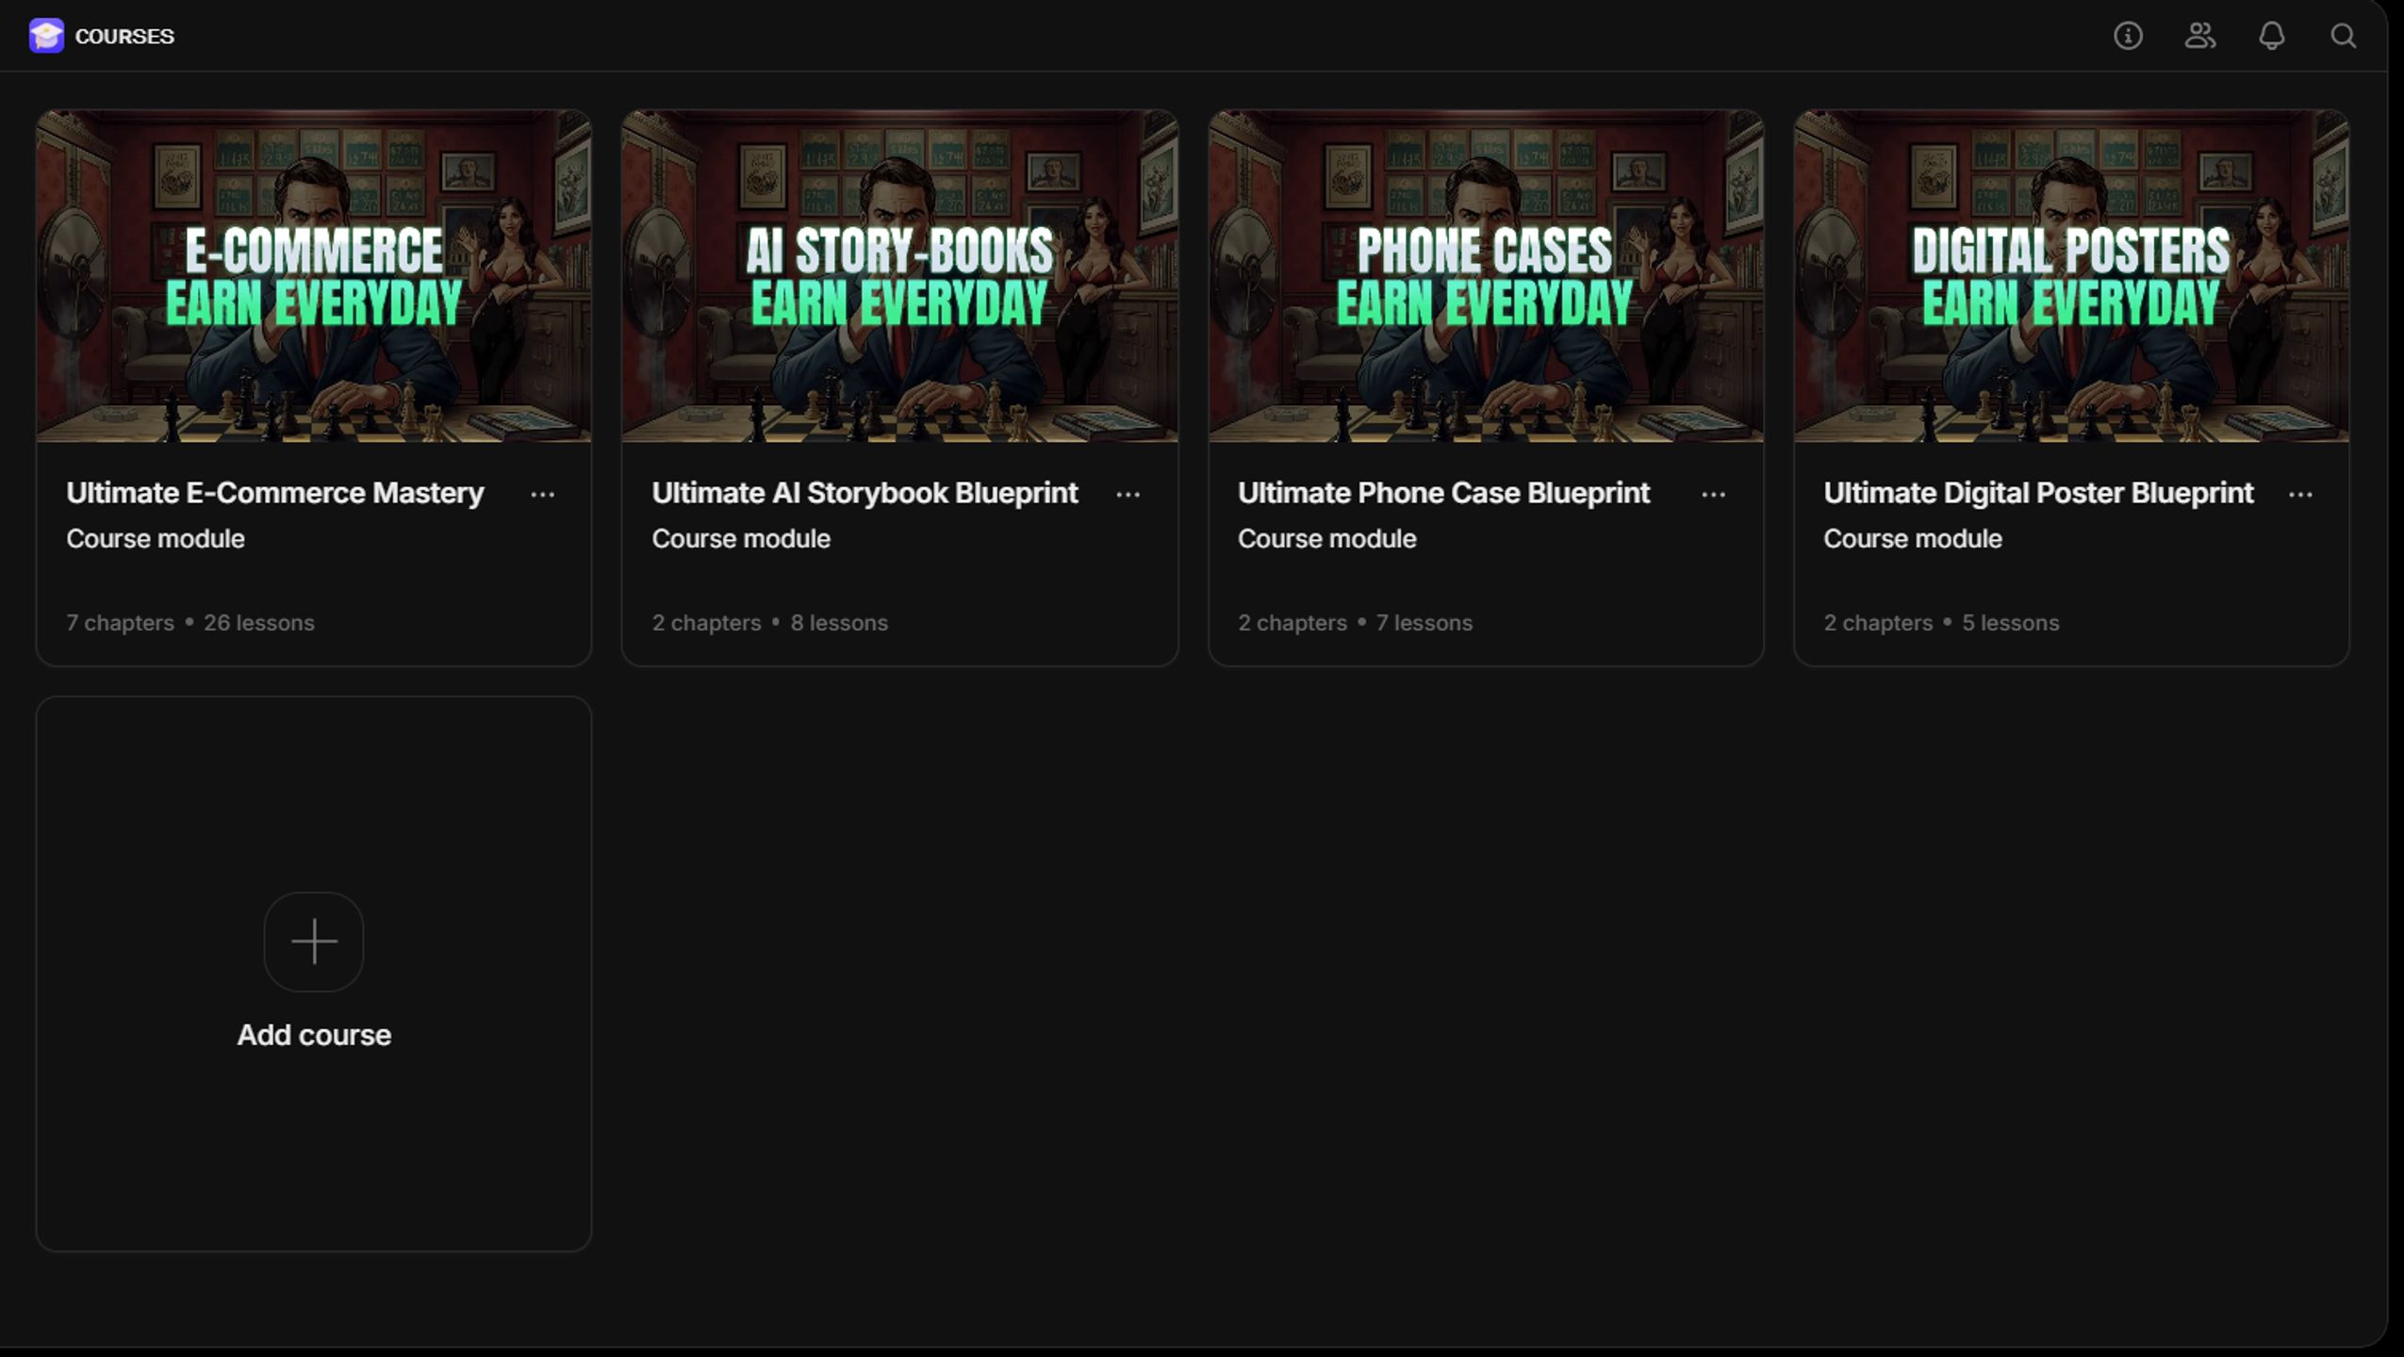The image size is (2404, 1357).
Task: Click the Digital Posters course thumbnail
Action: [x=2071, y=276]
